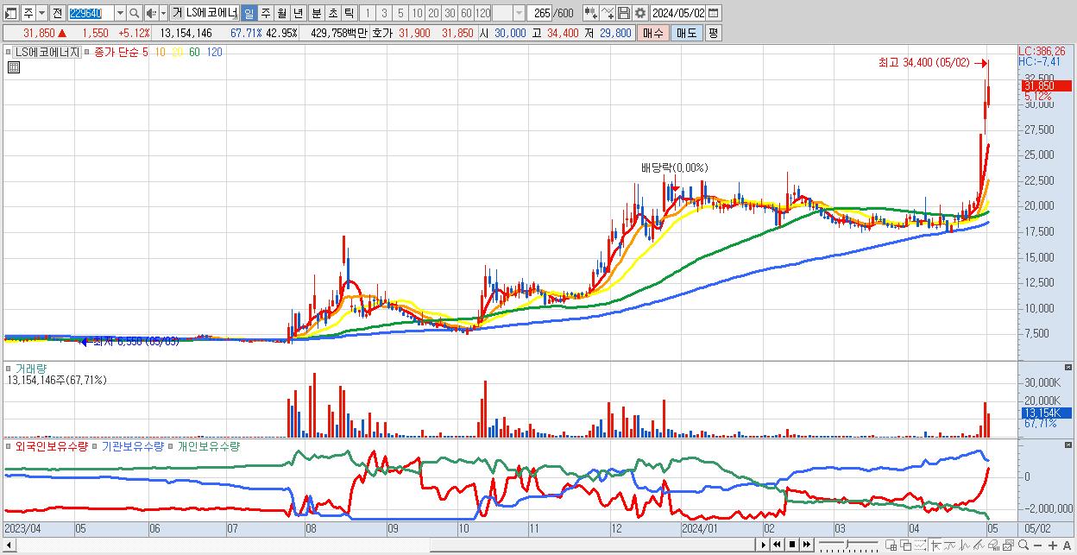Click the crosshair axis tool icon
Screen dimensions: 1077x555
tap(935, 545)
